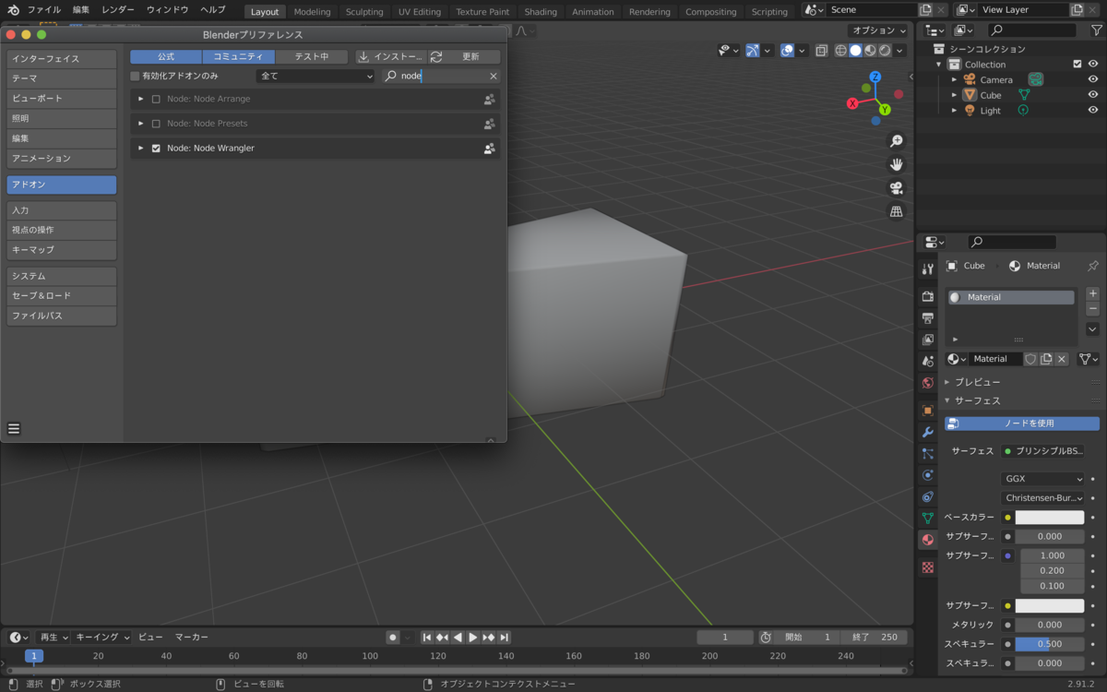Open the Texture properties checker icon
Viewport: 1107px width, 692px height.
(928, 567)
